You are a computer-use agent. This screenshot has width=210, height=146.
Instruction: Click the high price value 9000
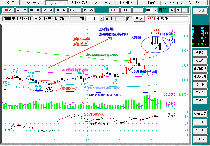(x=205, y=32)
